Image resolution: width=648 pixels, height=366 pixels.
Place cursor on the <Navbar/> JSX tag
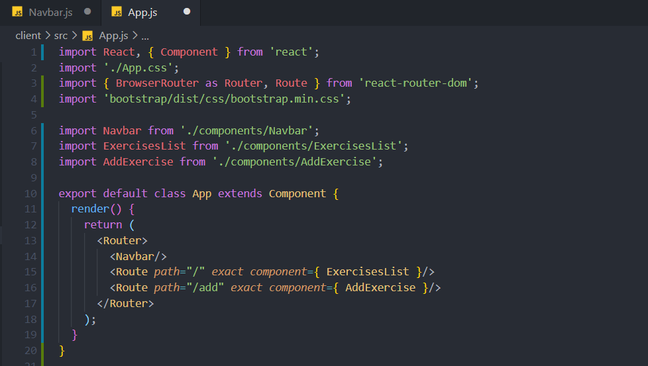coord(138,256)
